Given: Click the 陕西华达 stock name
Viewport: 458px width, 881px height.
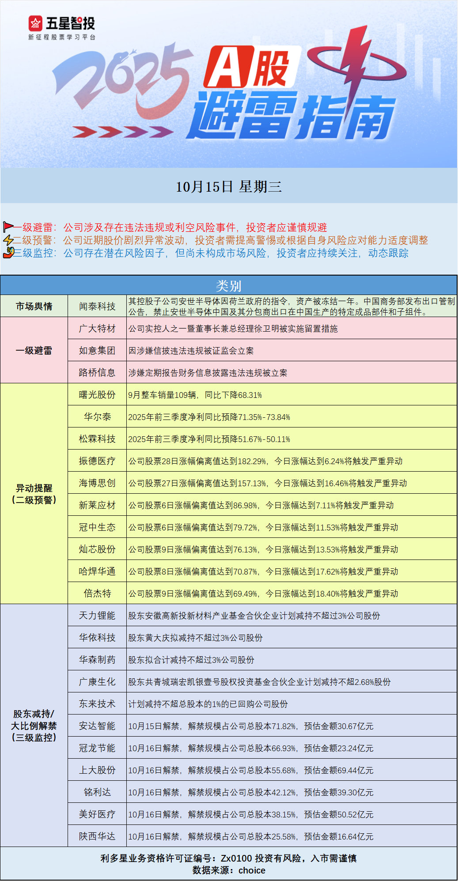Looking at the screenshot, I should tap(97, 836).
